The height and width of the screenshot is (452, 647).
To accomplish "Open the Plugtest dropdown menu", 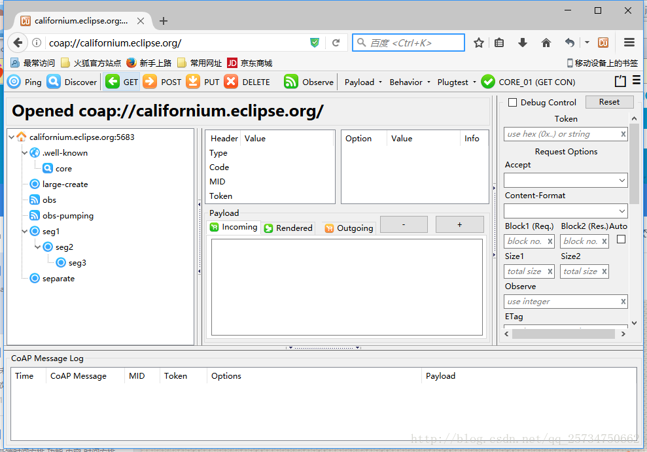I will (x=457, y=82).
